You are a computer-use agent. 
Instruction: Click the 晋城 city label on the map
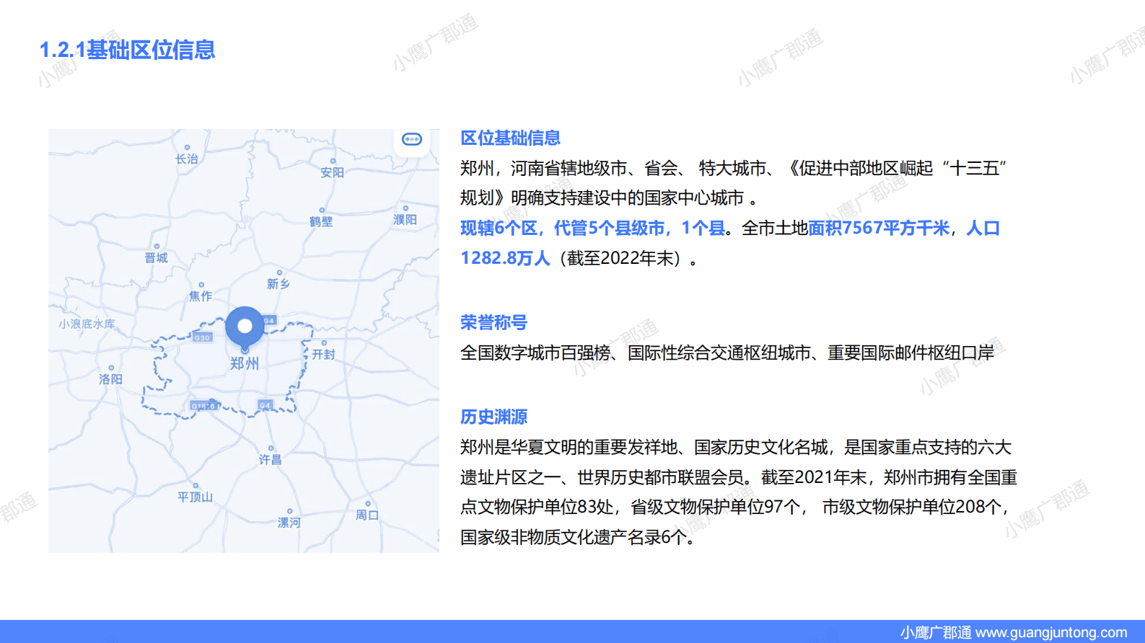[x=156, y=257]
